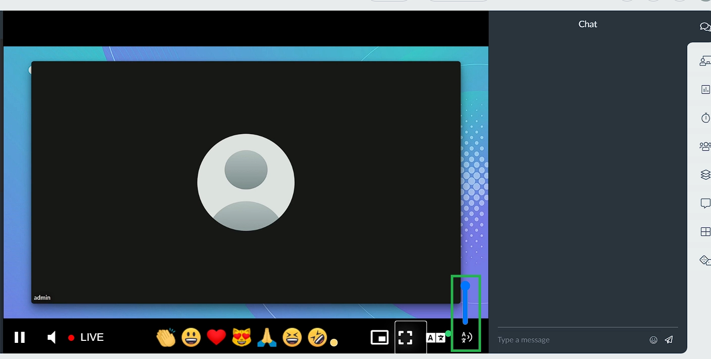Screen dimensions: 711x359
Task: Send red heart reaction
Action: coord(216,337)
